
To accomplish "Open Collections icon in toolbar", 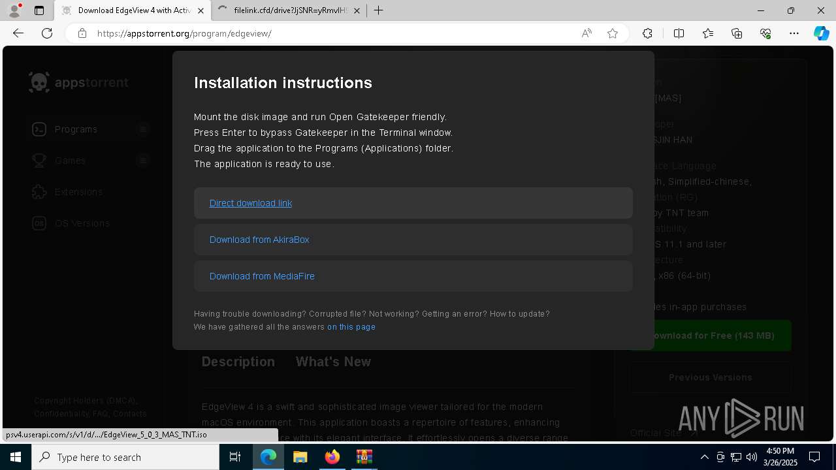I will 737,33.
